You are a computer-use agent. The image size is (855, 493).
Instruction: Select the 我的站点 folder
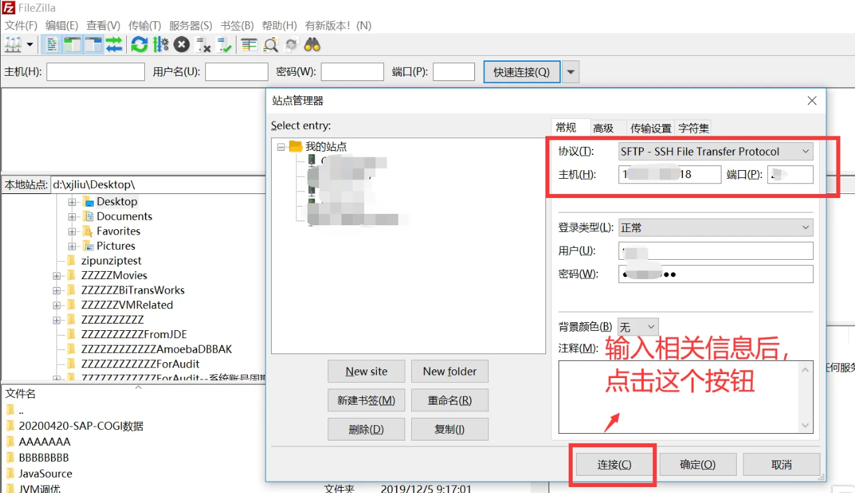point(326,147)
